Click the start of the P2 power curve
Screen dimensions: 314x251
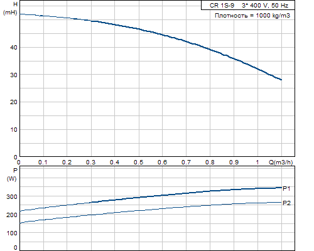(20, 223)
